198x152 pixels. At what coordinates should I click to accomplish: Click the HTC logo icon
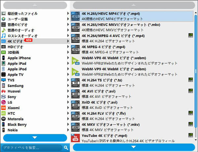coord(3,113)
